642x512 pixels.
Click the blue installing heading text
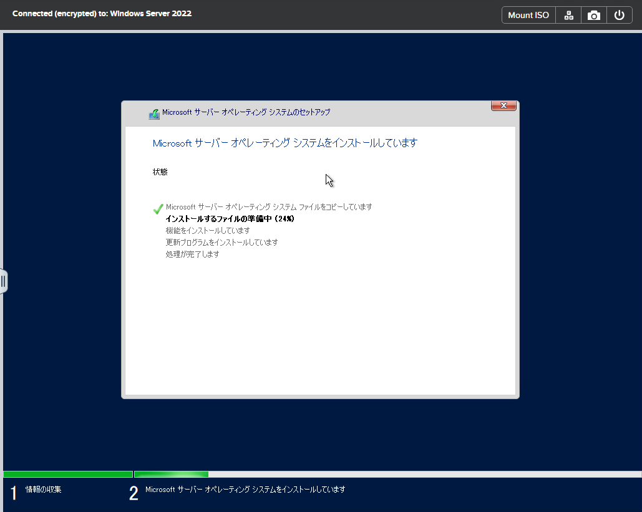[285, 143]
